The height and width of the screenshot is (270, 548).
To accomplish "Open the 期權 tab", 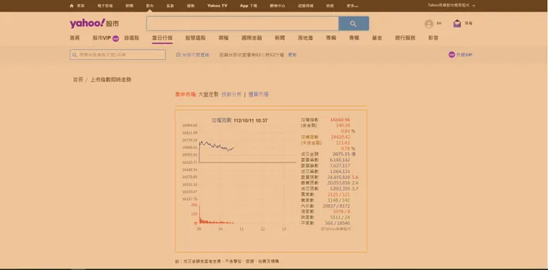I will [224, 38].
